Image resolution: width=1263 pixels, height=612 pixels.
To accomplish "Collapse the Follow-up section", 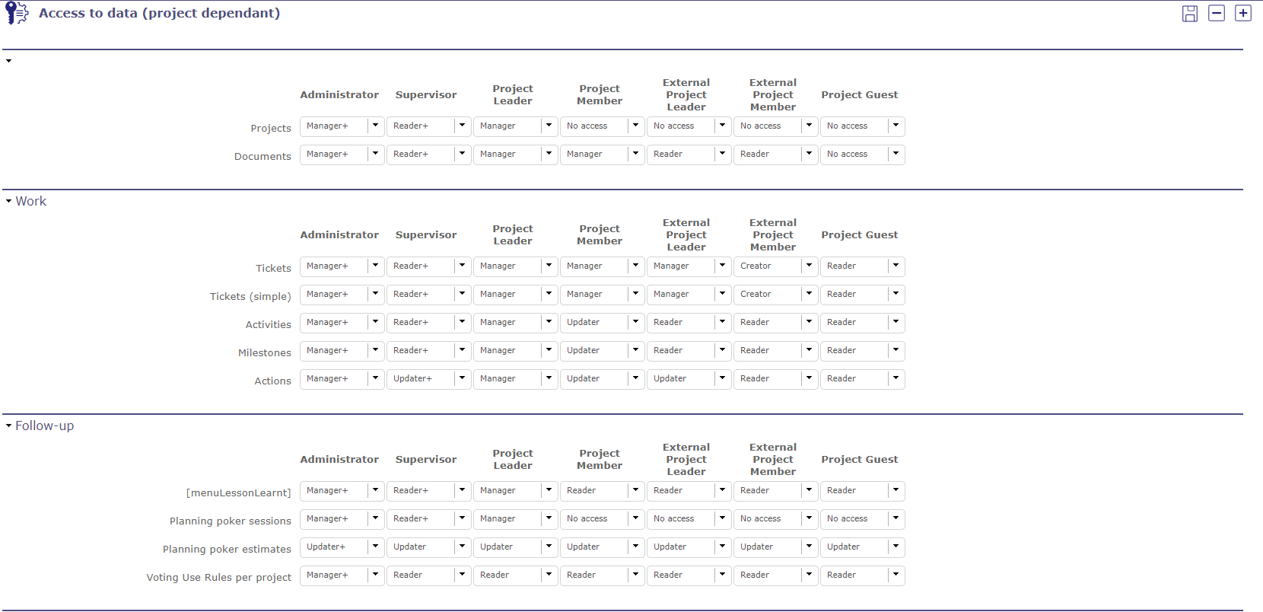I will 8,425.
